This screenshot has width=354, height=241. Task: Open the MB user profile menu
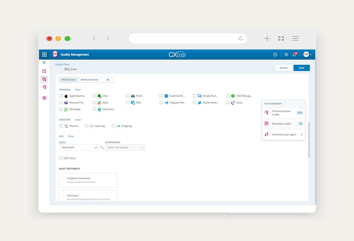pyautogui.click(x=307, y=54)
